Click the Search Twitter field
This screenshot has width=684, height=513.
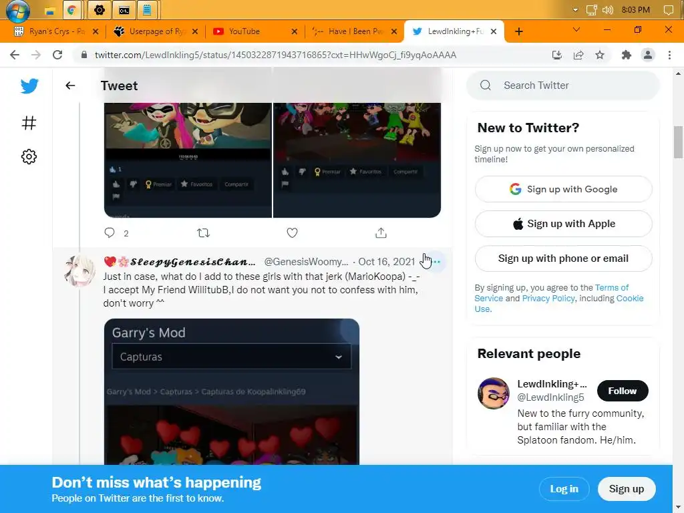pyautogui.click(x=562, y=85)
